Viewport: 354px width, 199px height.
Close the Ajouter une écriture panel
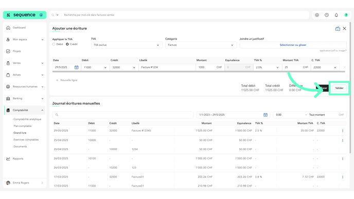click(345, 28)
